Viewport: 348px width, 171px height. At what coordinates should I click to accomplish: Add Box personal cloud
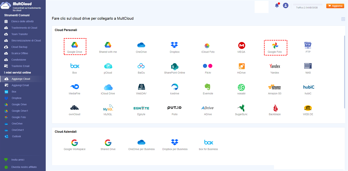(x=75, y=66)
